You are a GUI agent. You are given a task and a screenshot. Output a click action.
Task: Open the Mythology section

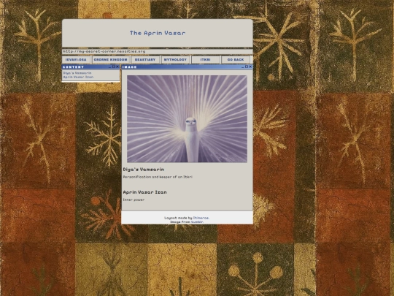[175, 60]
